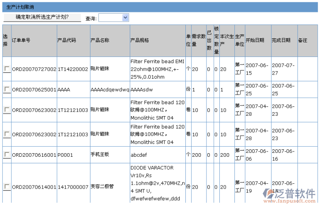Click the 备注 column header
The height and width of the screenshot is (208, 320).
[303, 40]
